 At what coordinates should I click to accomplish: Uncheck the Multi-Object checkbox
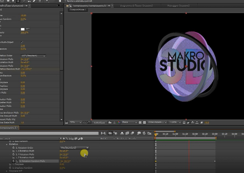[x=22, y=43]
